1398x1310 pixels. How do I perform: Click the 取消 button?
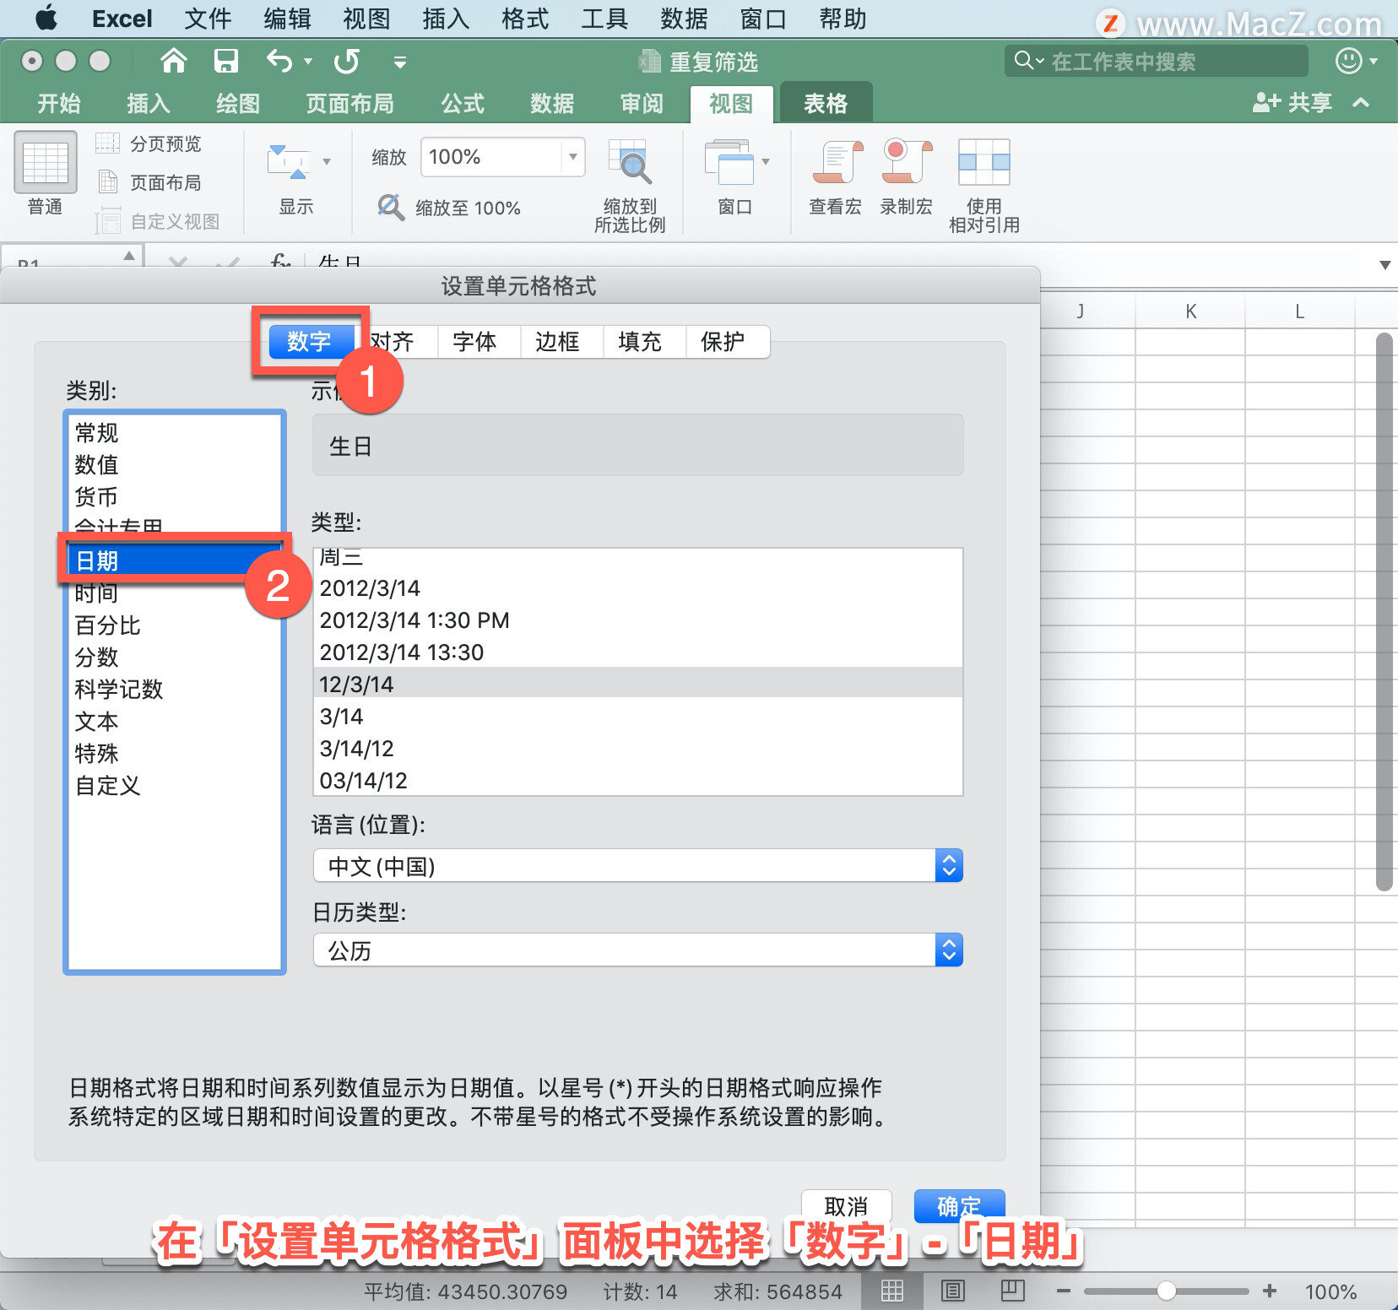point(846,1206)
